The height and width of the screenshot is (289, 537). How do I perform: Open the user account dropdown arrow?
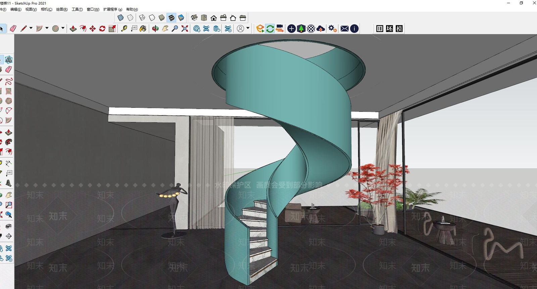coord(248,28)
